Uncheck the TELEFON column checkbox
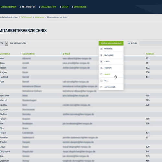162x162 pixels. click(x=101, y=68)
